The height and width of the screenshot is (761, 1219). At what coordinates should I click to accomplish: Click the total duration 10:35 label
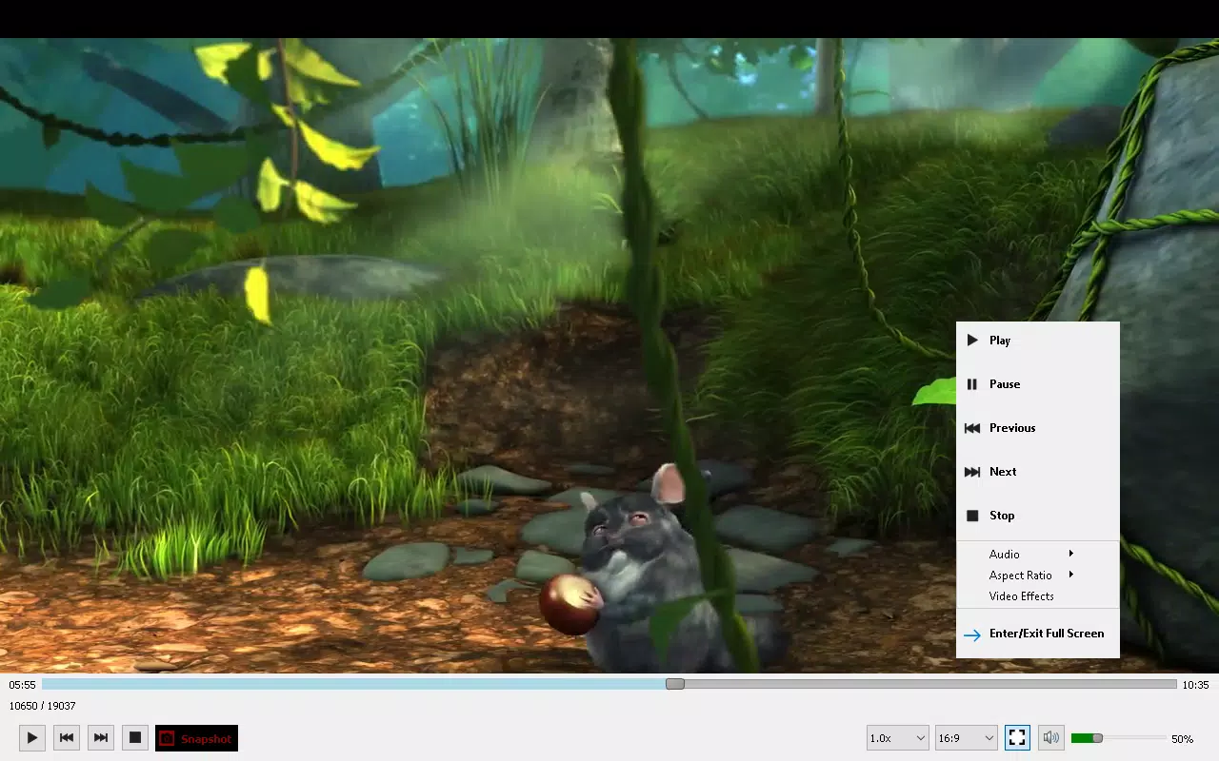coord(1195,685)
